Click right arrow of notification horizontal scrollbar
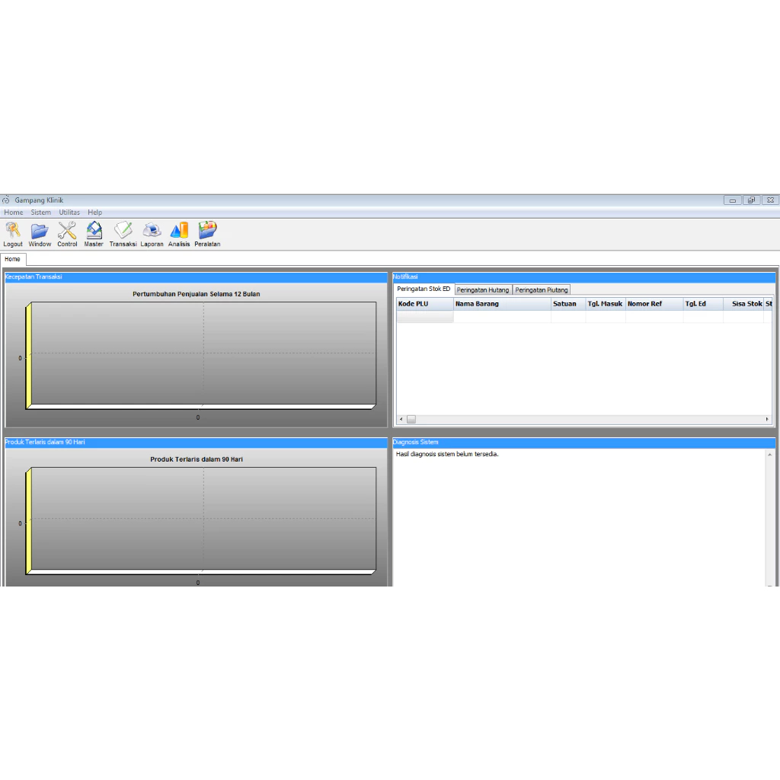Screen dimensions: 780x780 767,420
